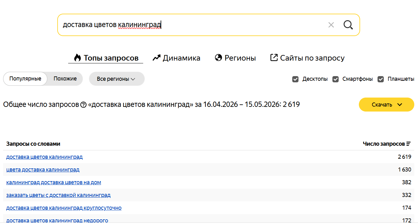Switch to the Регионы tab
Image resolution: width=418 pixels, height=224 pixels.
tap(235, 58)
